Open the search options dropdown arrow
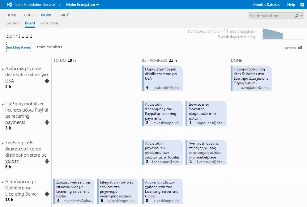 301,16
